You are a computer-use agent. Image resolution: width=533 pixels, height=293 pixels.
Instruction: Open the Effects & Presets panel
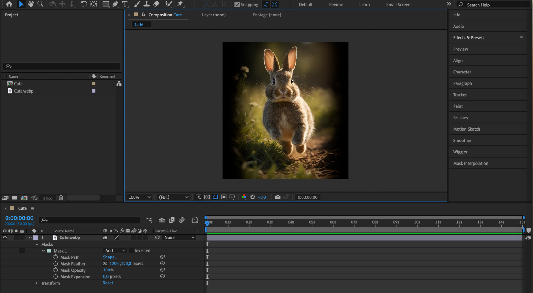pyautogui.click(x=468, y=38)
